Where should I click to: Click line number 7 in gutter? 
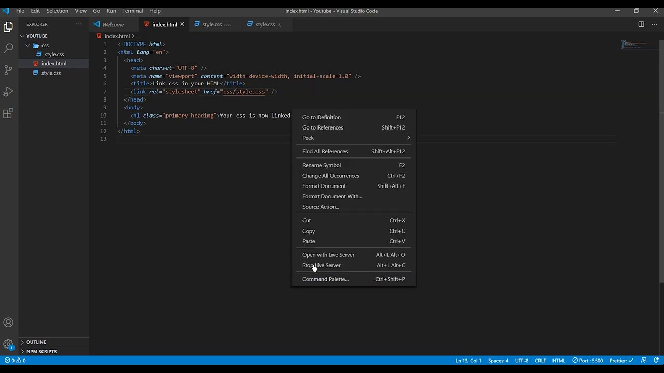(105, 92)
